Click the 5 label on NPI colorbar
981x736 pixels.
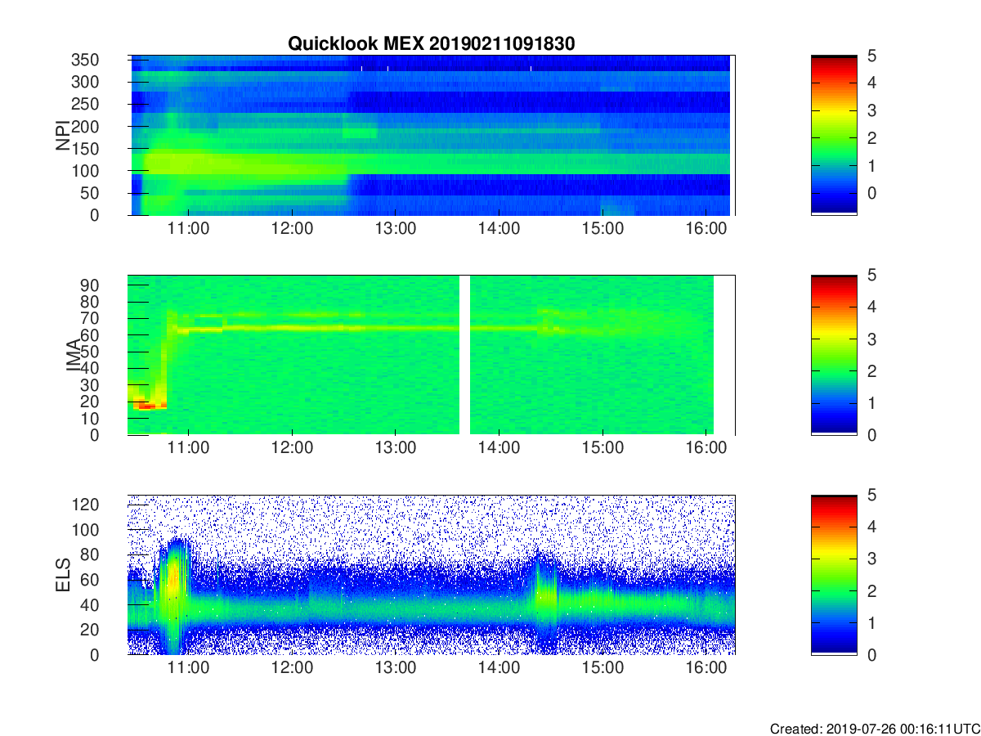(871, 56)
